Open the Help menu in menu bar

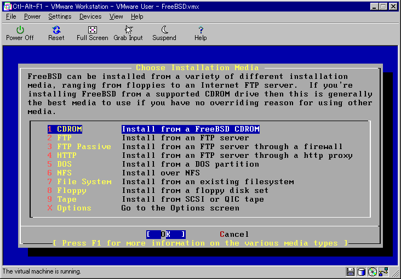coord(137,16)
